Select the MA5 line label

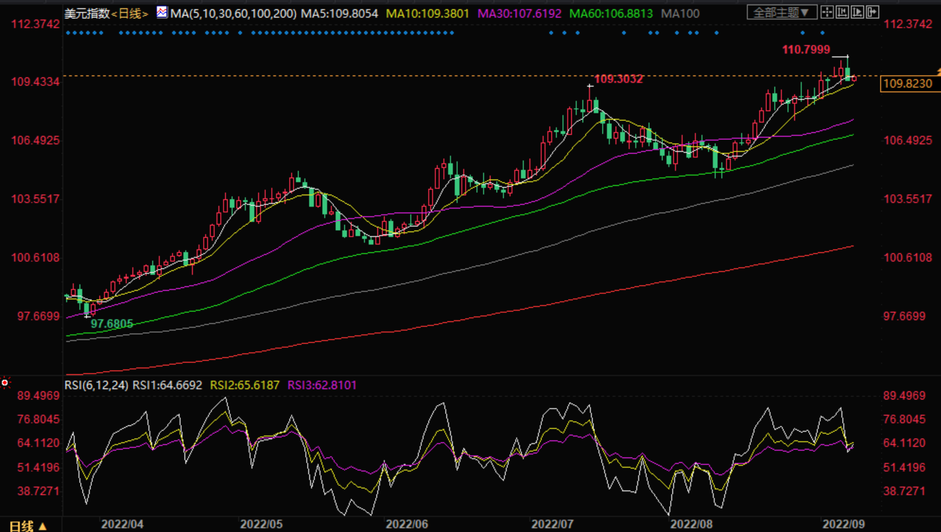[339, 13]
